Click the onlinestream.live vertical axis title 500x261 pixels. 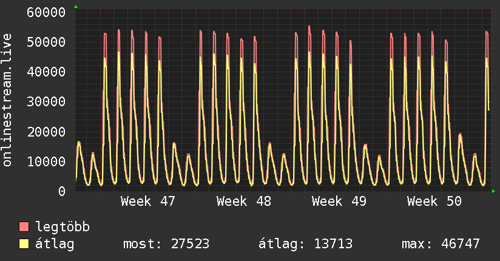tap(7, 100)
